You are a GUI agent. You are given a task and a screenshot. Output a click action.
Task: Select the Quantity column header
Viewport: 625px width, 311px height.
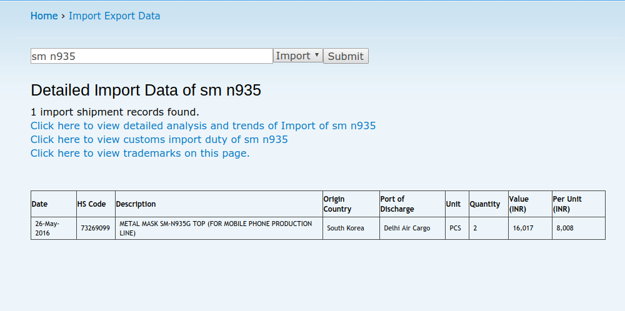click(485, 204)
